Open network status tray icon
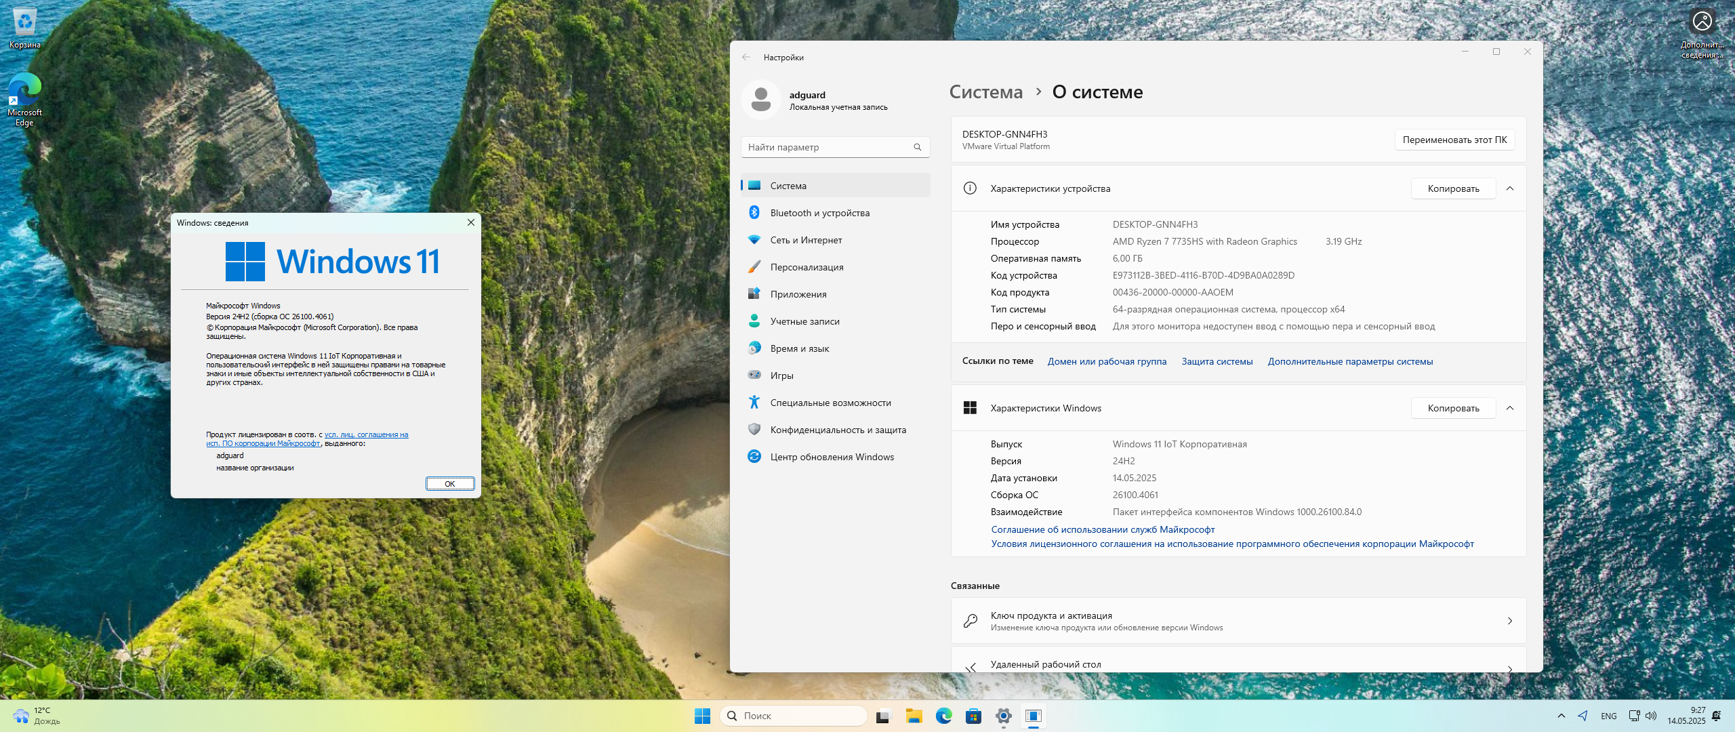The height and width of the screenshot is (732, 1735). (x=1634, y=716)
